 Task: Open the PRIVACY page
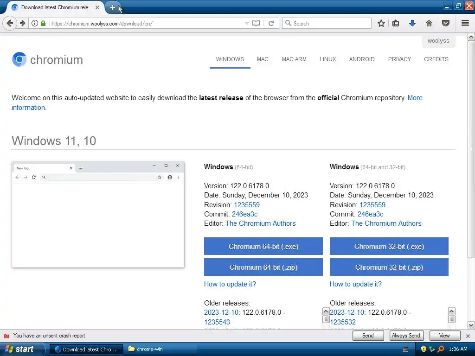click(x=399, y=59)
